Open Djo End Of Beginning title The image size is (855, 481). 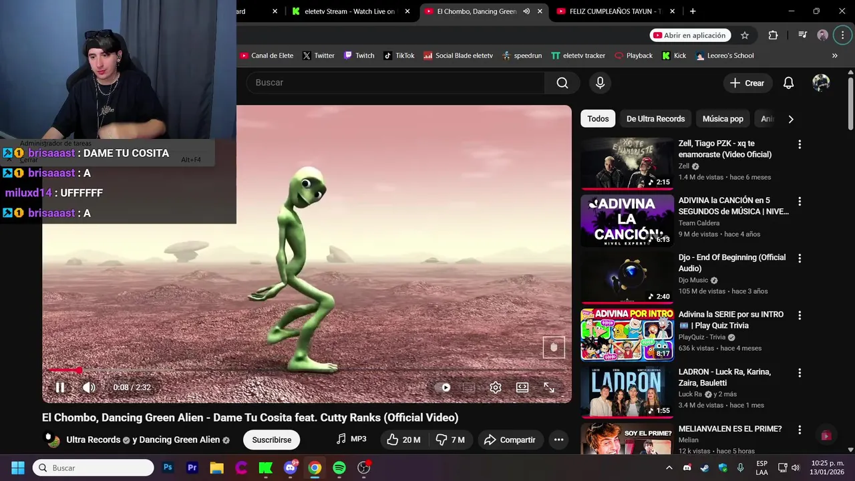click(x=731, y=263)
